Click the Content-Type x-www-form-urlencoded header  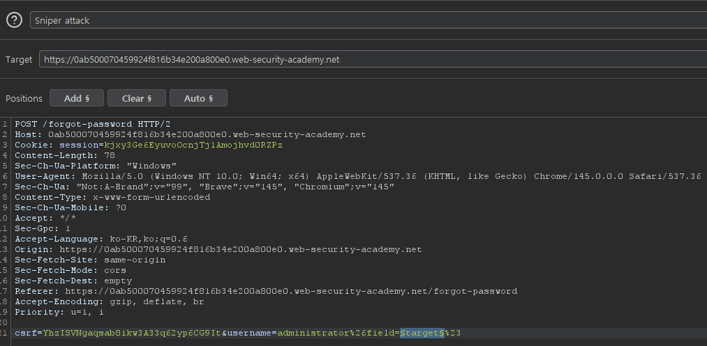click(112, 197)
